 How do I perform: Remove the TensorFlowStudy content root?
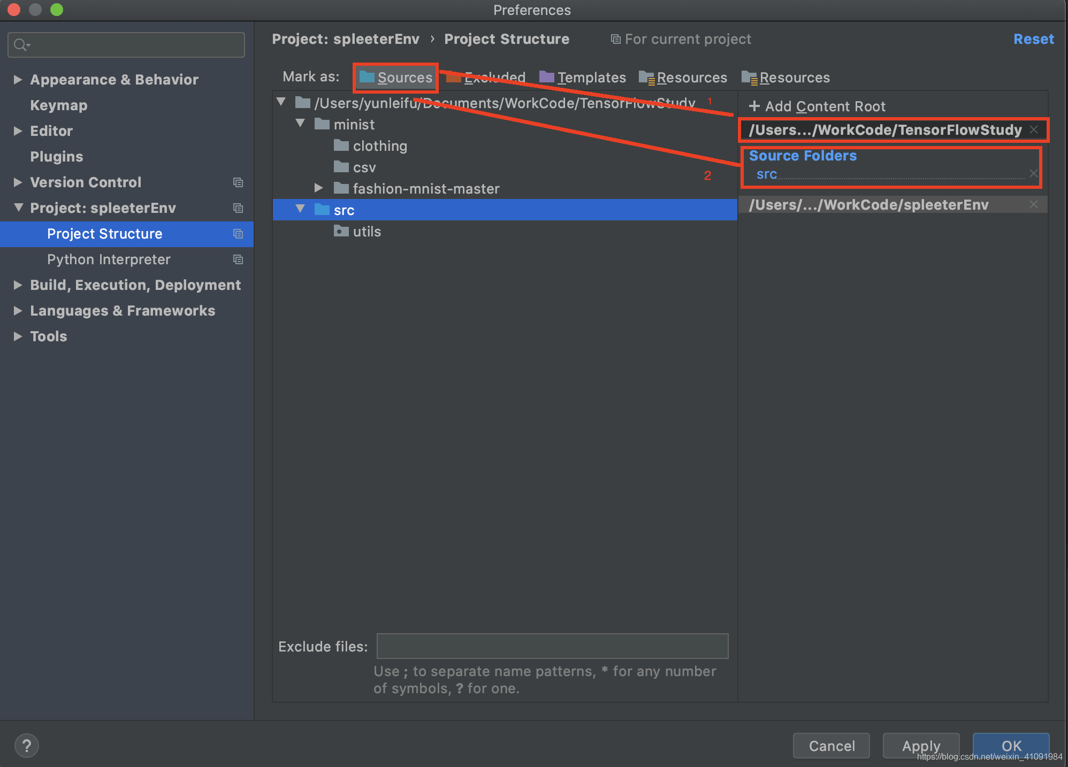tap(1034, 129)
